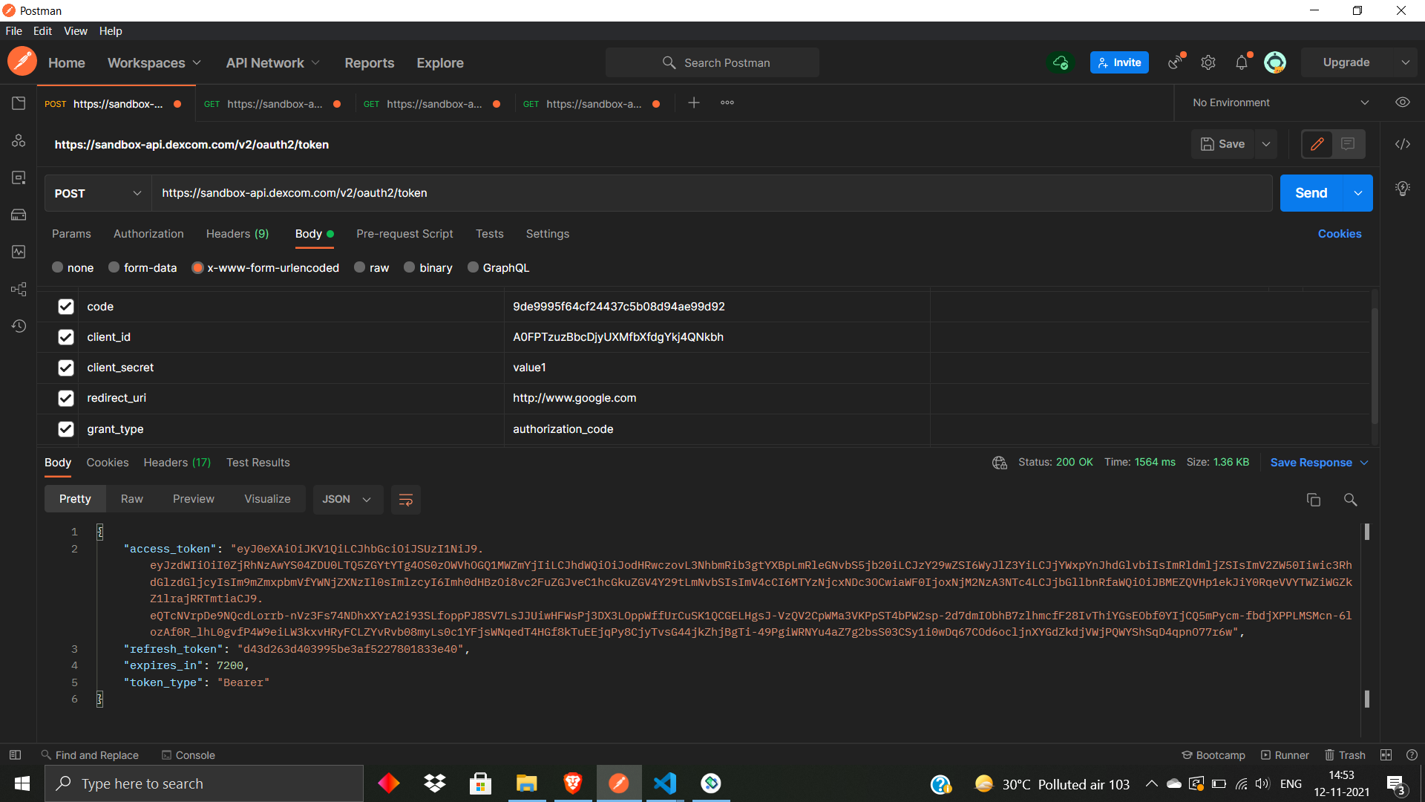Open POST method dropdown
The image size is (1425, 802).
click(x=98, y=193)
